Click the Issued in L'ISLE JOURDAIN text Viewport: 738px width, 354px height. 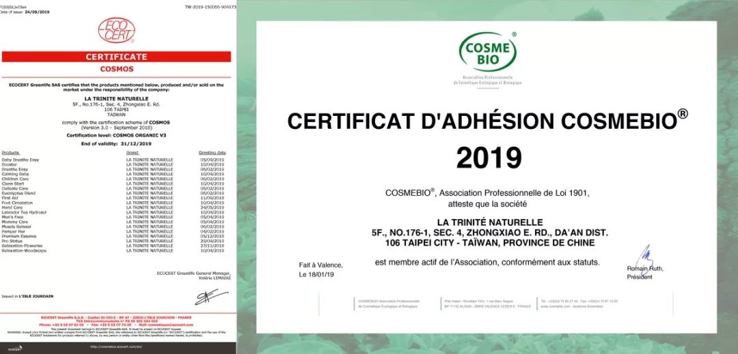click(27, 296)
